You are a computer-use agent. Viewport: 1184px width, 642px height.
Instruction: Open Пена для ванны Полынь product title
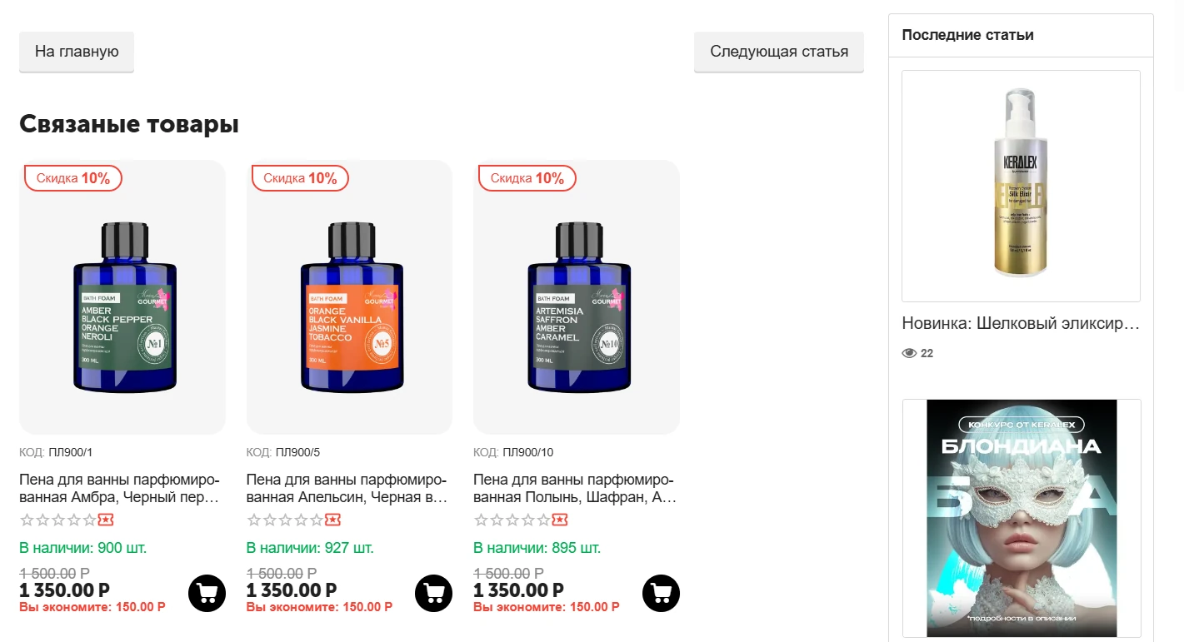click(573, 489)
